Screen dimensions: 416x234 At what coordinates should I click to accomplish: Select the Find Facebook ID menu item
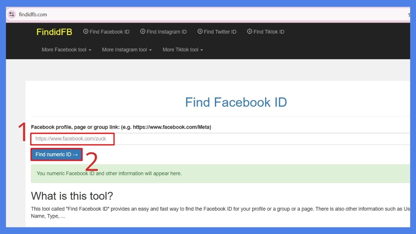click(109, 32)
